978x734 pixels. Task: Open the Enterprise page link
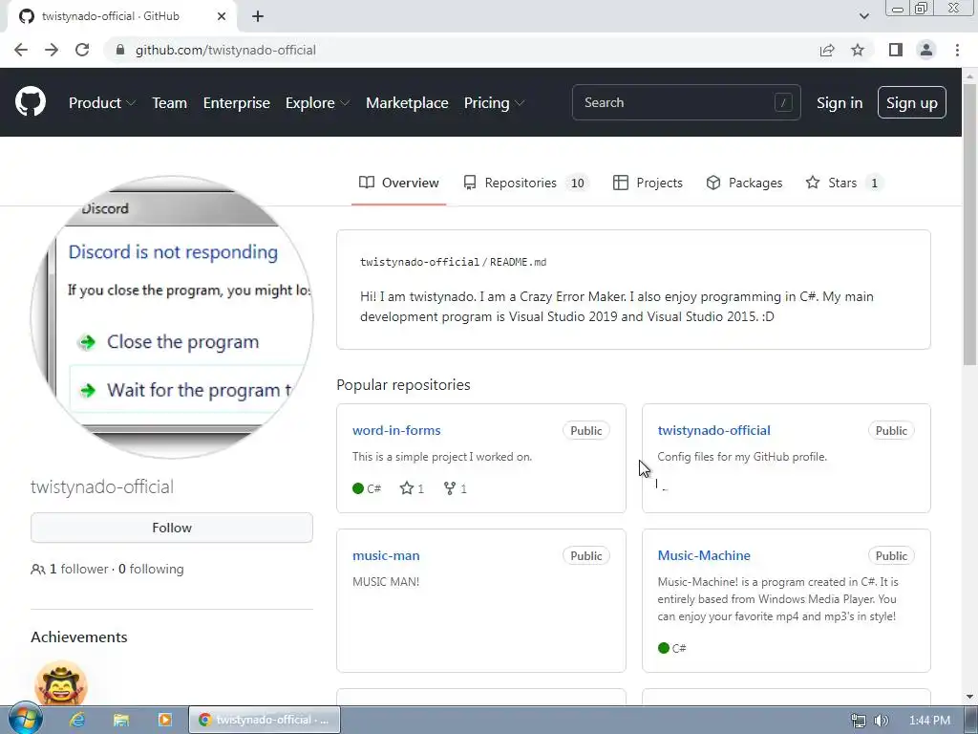click(237, 103)
